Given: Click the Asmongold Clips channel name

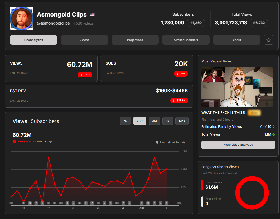Looking at the screenshot, I should click(62, 14).
